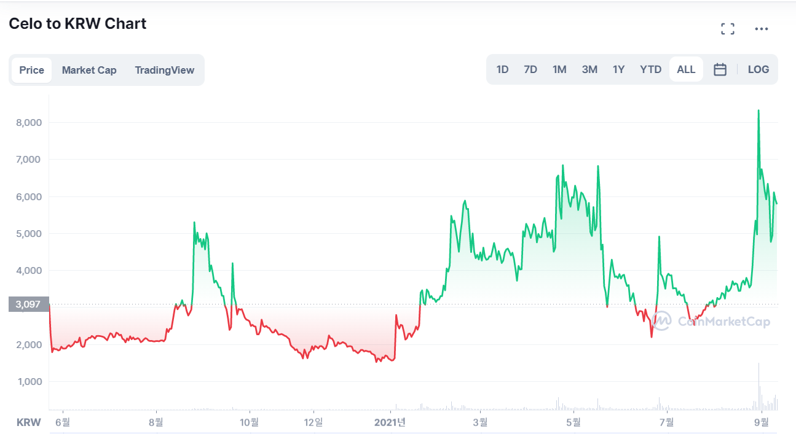Open the calendar date range picker

[x=720, y=69]
